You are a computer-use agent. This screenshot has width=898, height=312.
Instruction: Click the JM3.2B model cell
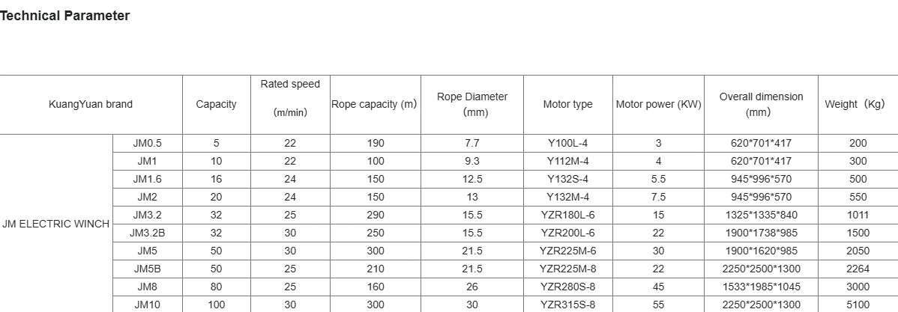point(148,233)
